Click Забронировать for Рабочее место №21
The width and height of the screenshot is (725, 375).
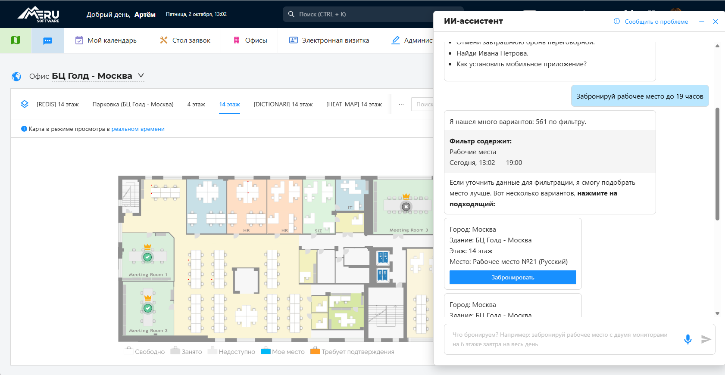point(513,277)
